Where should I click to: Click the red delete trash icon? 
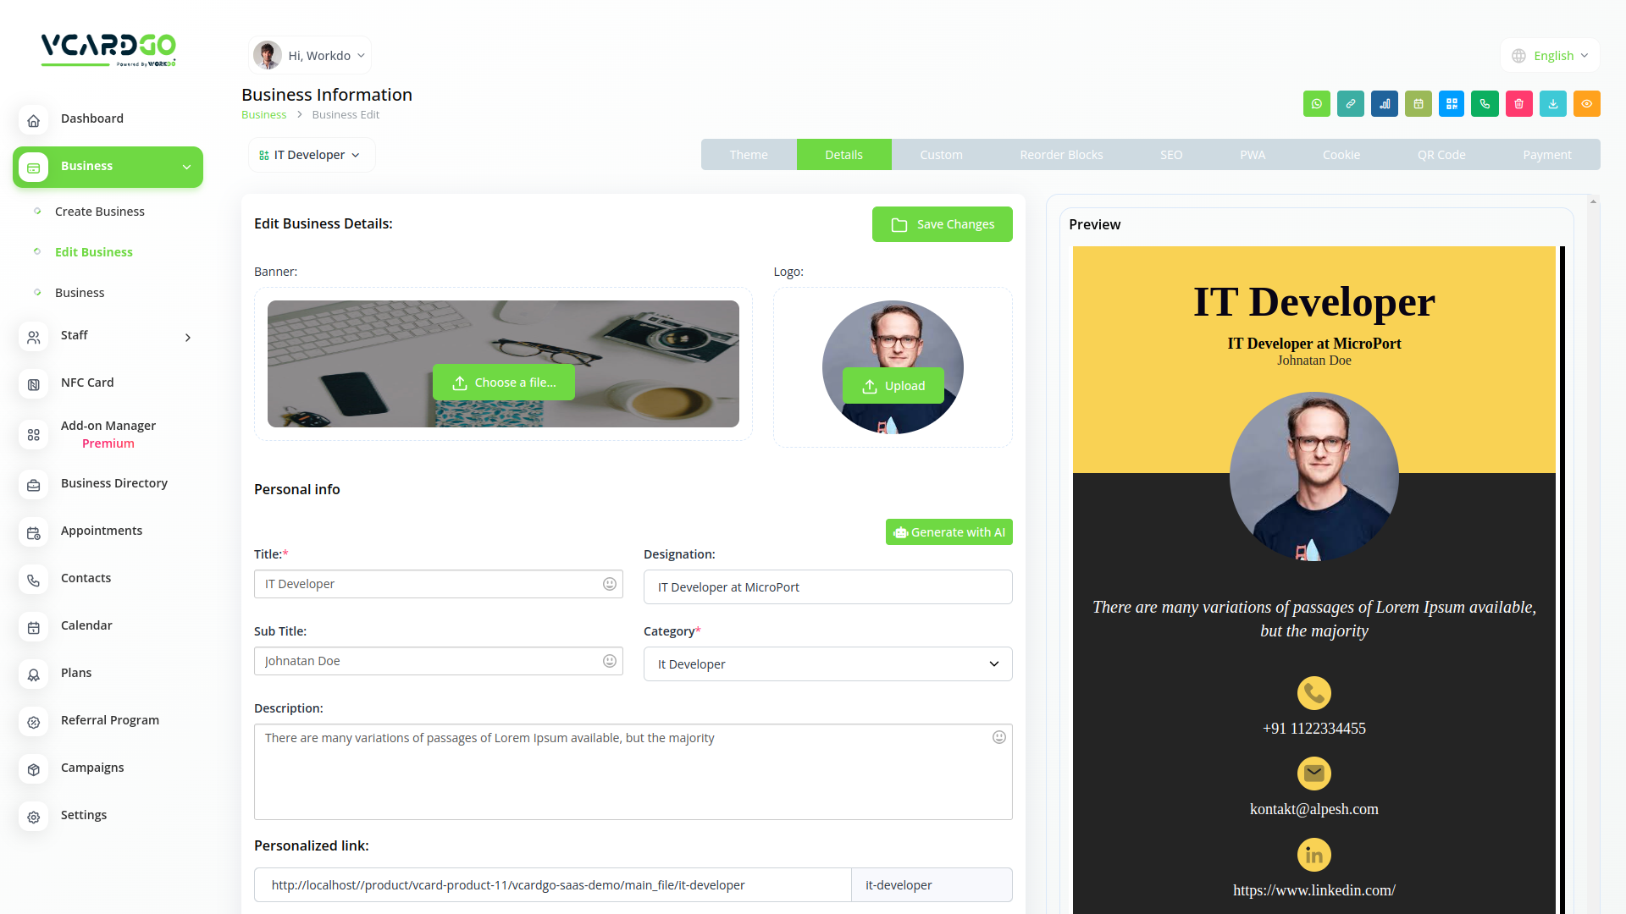(1518, 104)
